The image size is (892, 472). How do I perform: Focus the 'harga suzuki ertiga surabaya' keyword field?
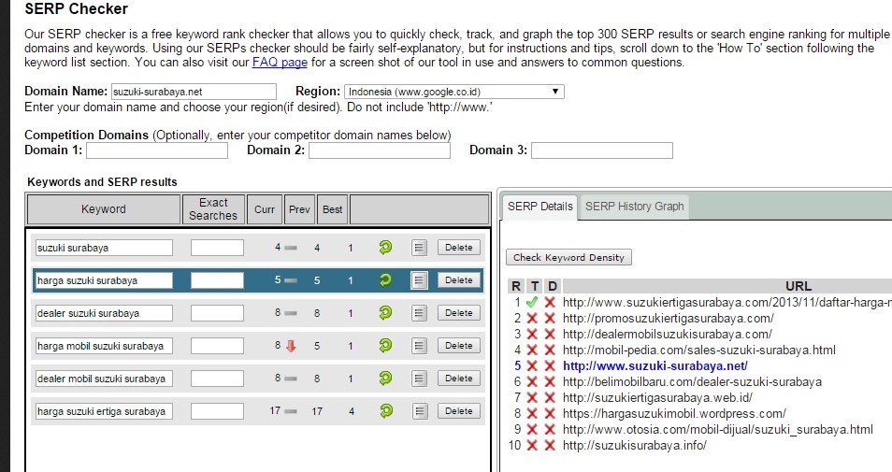pos(104,411)
